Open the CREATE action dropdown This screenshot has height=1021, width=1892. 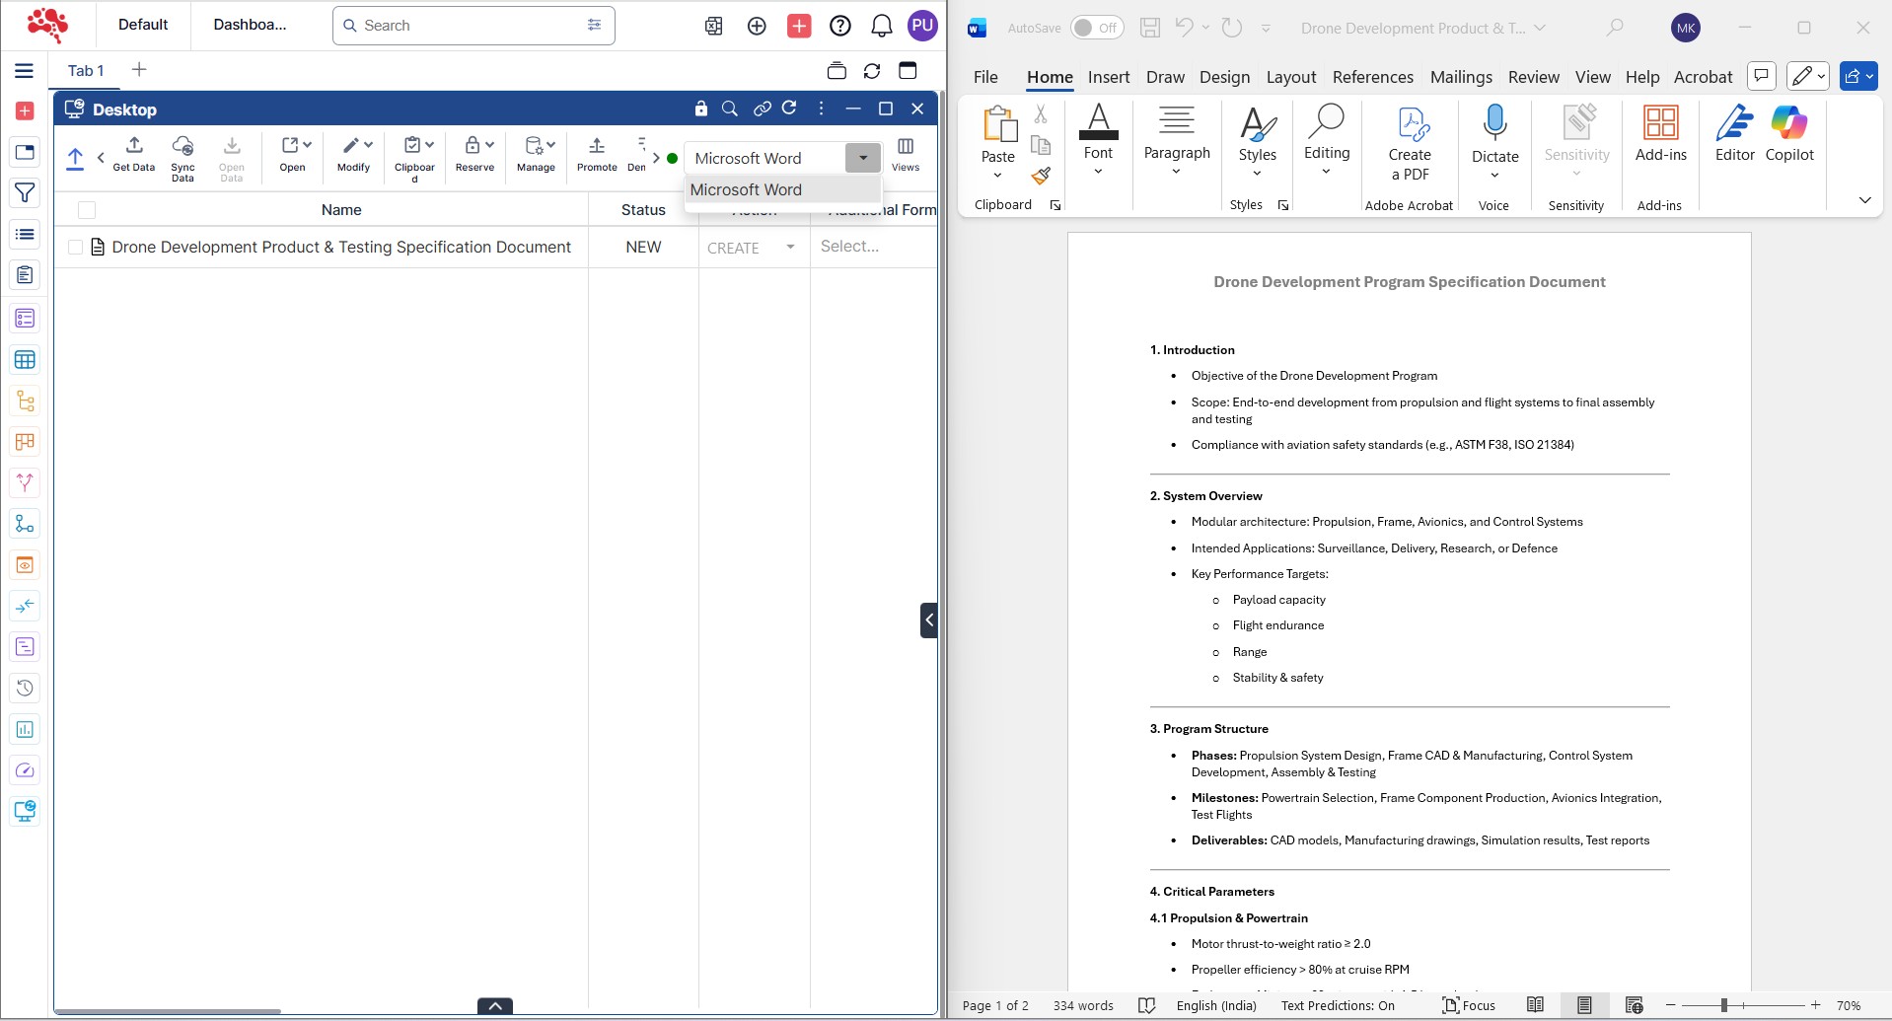(x=789, y=248)
